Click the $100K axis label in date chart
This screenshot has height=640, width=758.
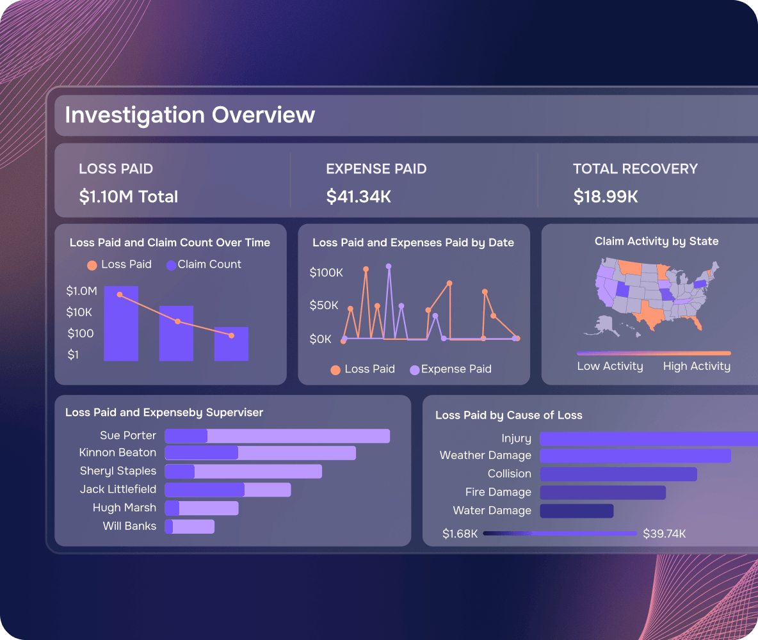point(327,273)
